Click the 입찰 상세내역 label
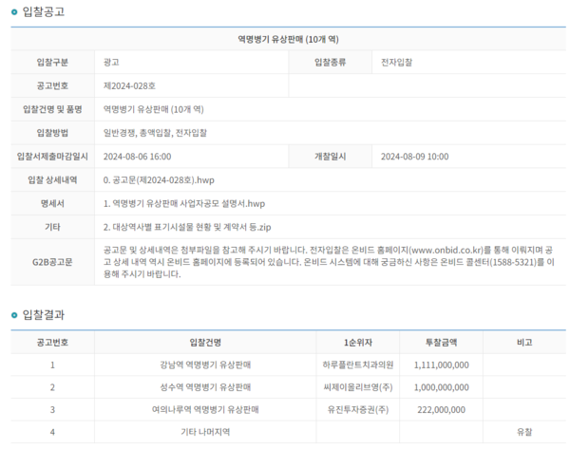The width and height of the screenshot is (570, 449). tap(52, 180)
